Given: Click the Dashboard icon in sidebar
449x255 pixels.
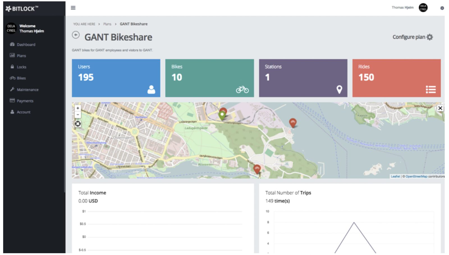Looking at the screenshot, I should pos(12,44).
